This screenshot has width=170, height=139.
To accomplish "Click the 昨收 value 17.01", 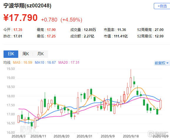I will click(x=18, y=36).
